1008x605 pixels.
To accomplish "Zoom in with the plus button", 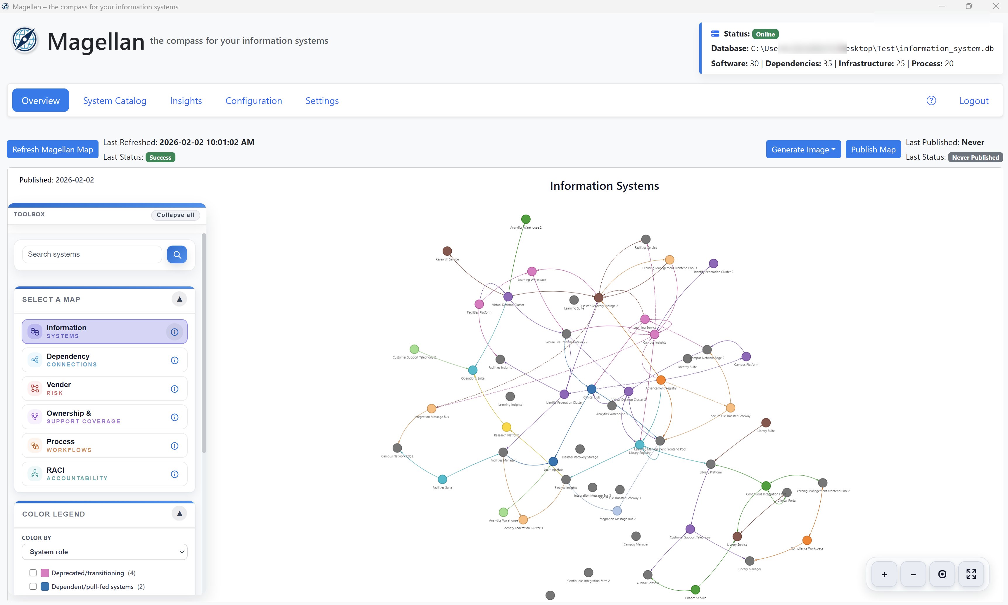I will [x=884, y=574].
